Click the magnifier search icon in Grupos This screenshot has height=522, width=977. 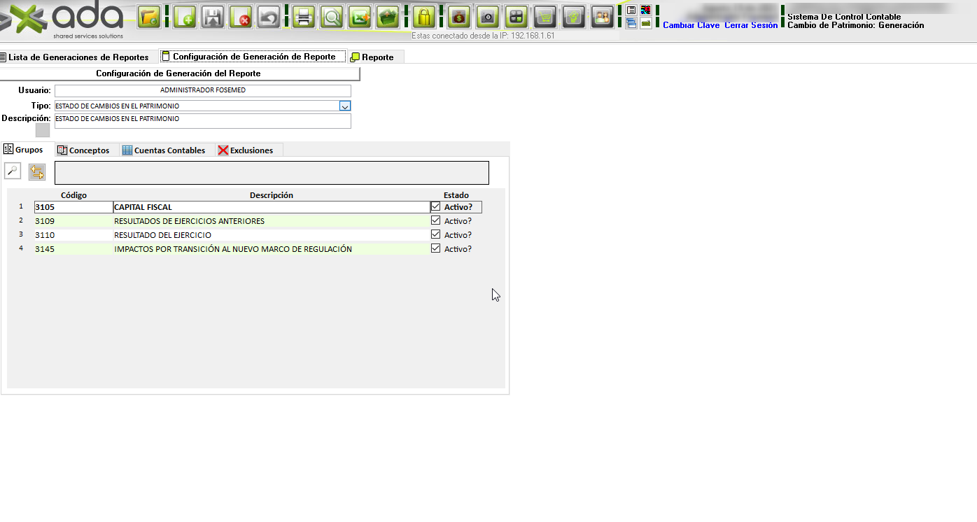tap(13, 171)
